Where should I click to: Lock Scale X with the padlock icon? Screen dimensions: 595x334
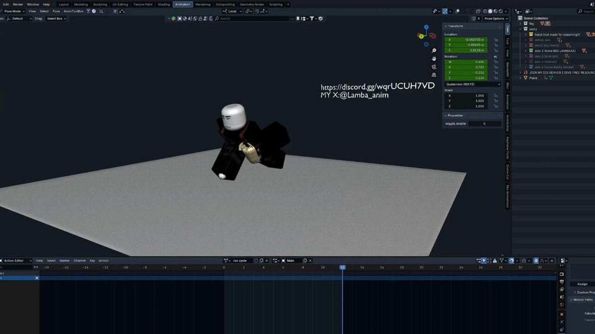(495, 95)
